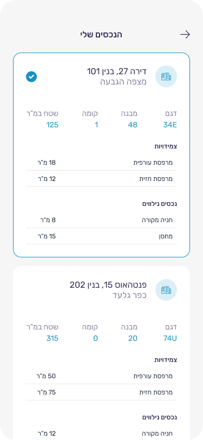Click the back arrow in the header
This screenshot has height=440, width=203.
tap(185, 35)
